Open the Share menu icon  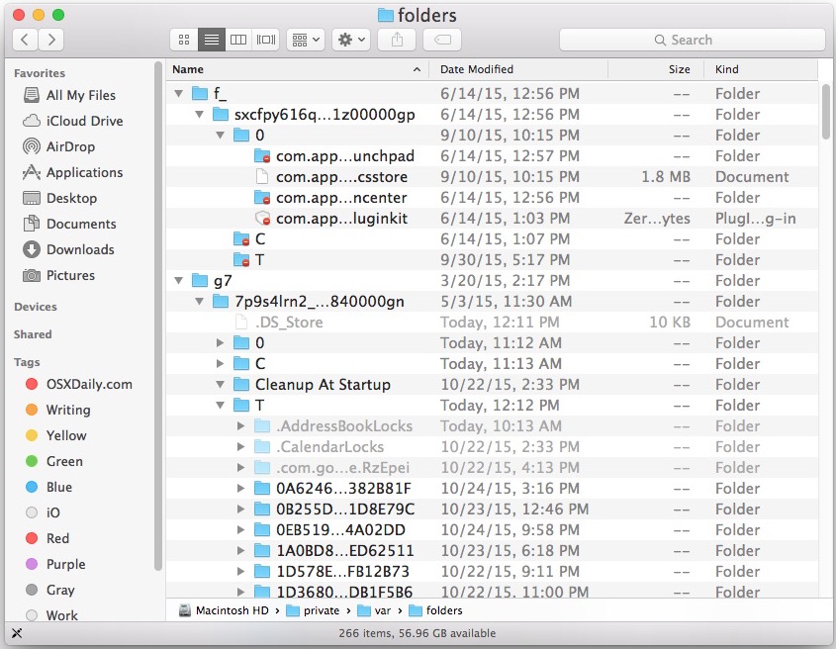point(397,40)
